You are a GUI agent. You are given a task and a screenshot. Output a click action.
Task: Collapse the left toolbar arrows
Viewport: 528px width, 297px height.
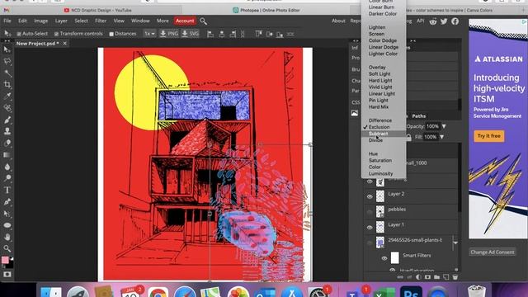click(7, 40)
